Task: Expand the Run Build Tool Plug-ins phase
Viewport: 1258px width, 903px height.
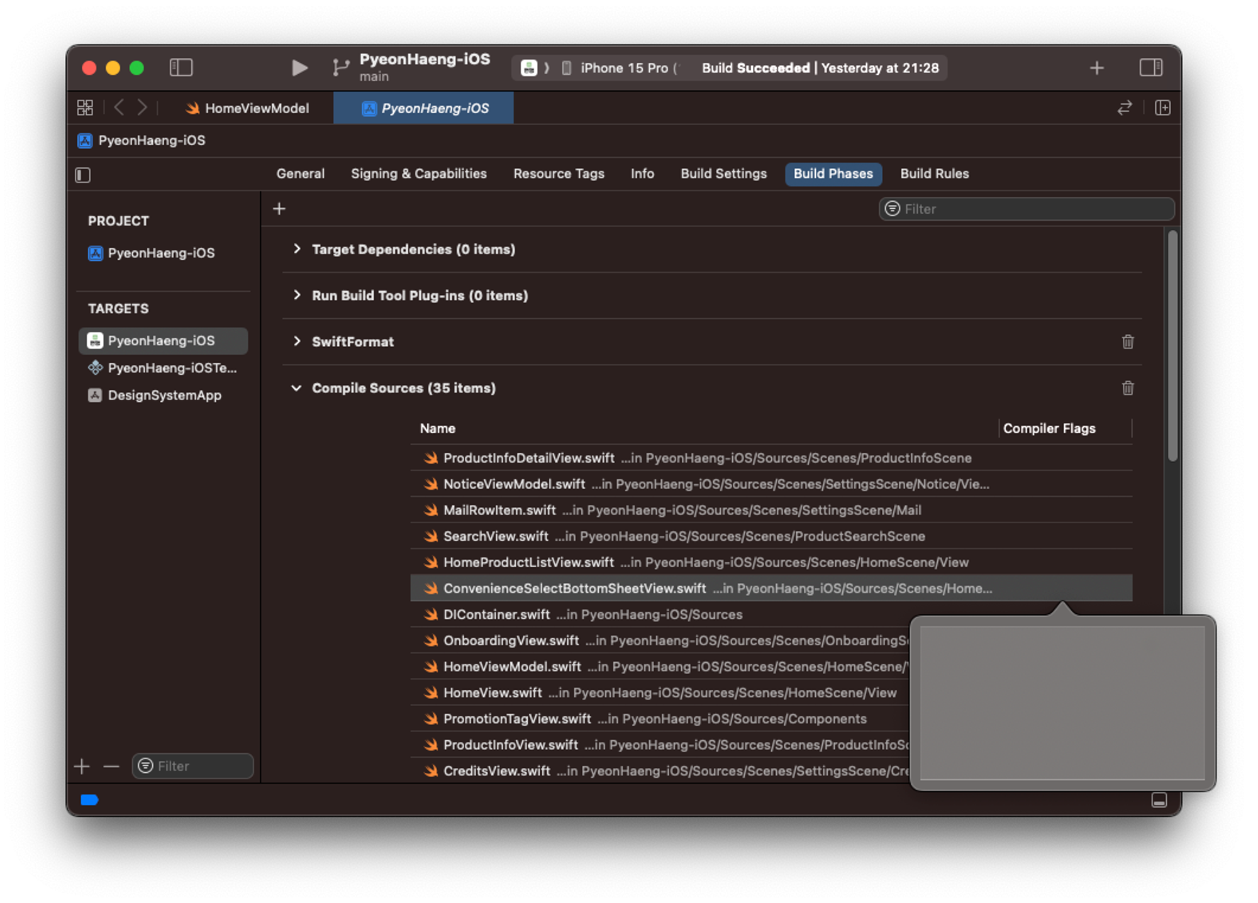Action: pos(297,295)
